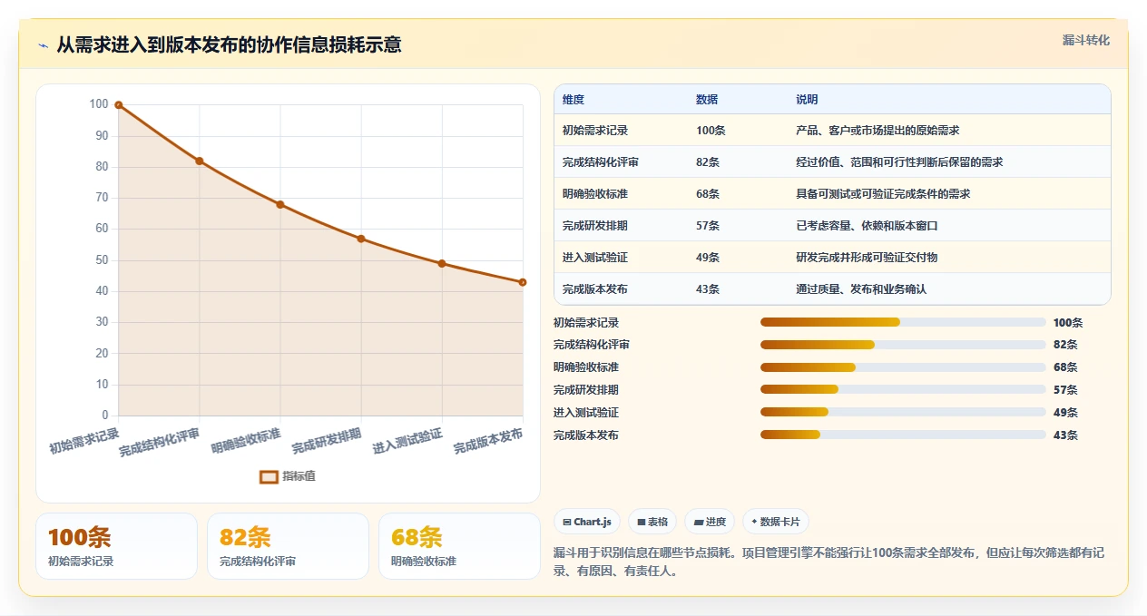1147x616 pixels.
Task: Click table cell 初始需求记录
Action: pos(595,131)
